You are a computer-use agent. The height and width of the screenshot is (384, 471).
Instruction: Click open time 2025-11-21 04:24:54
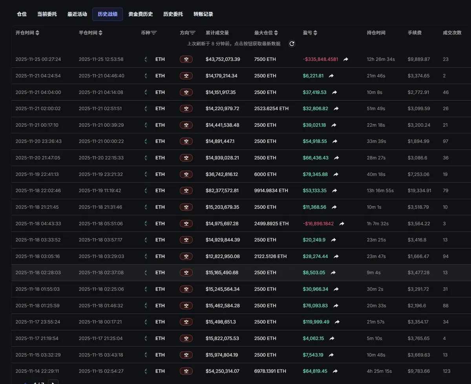[x=38, y=76]
